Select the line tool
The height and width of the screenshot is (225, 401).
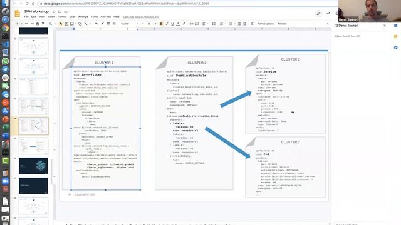86,24
